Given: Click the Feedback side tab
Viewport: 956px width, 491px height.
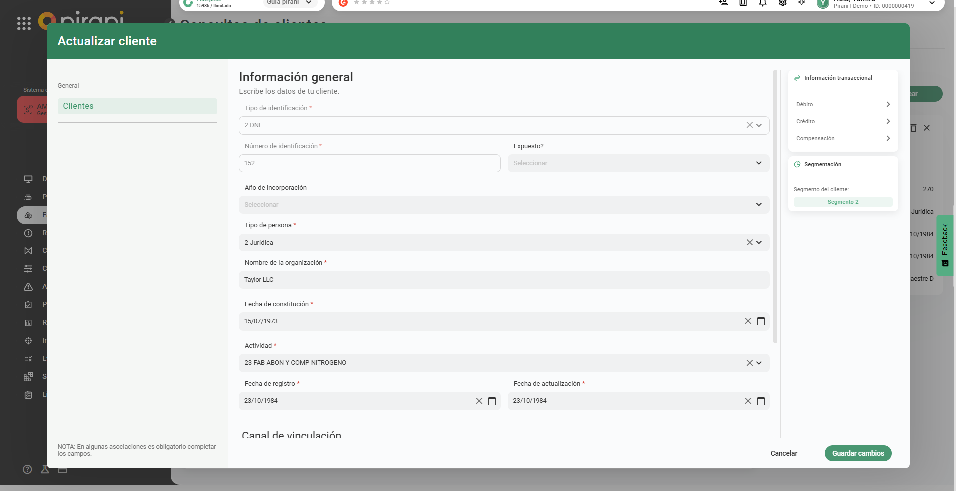Looking at the screenshot, I should pyautogui.click(x=945, y=245).
